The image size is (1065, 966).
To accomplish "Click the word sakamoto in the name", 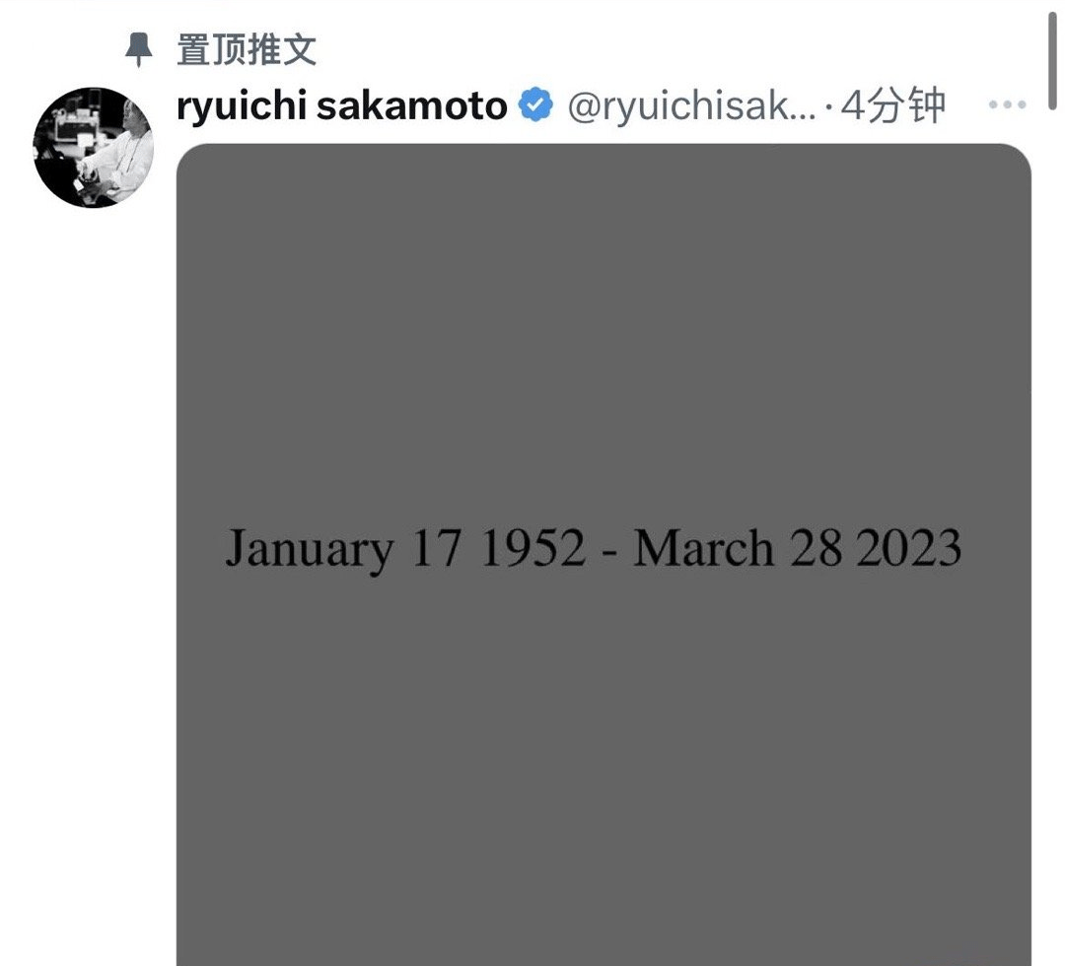I will (412, 105).
